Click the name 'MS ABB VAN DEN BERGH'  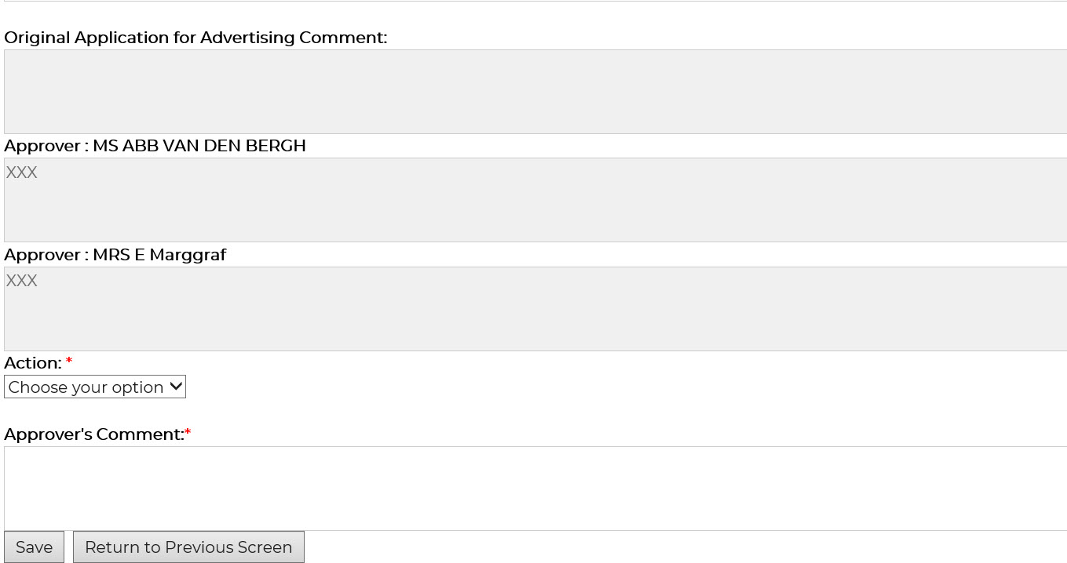[x=199, y=146]
